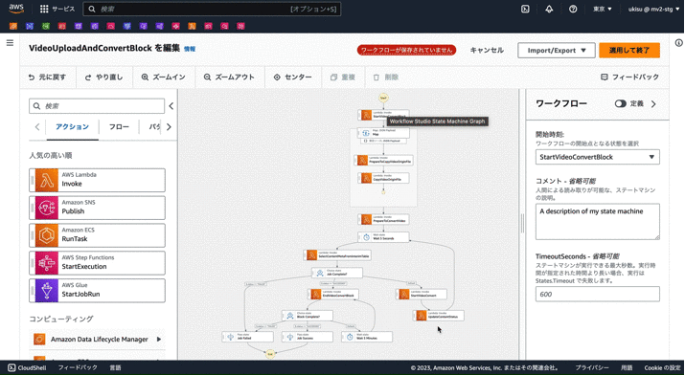685x375 pixels.
Task: Click the 削除 delete toolbar button
Action: point(386,77)
